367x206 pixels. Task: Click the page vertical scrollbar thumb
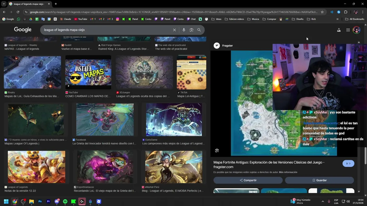pos(365,156)
